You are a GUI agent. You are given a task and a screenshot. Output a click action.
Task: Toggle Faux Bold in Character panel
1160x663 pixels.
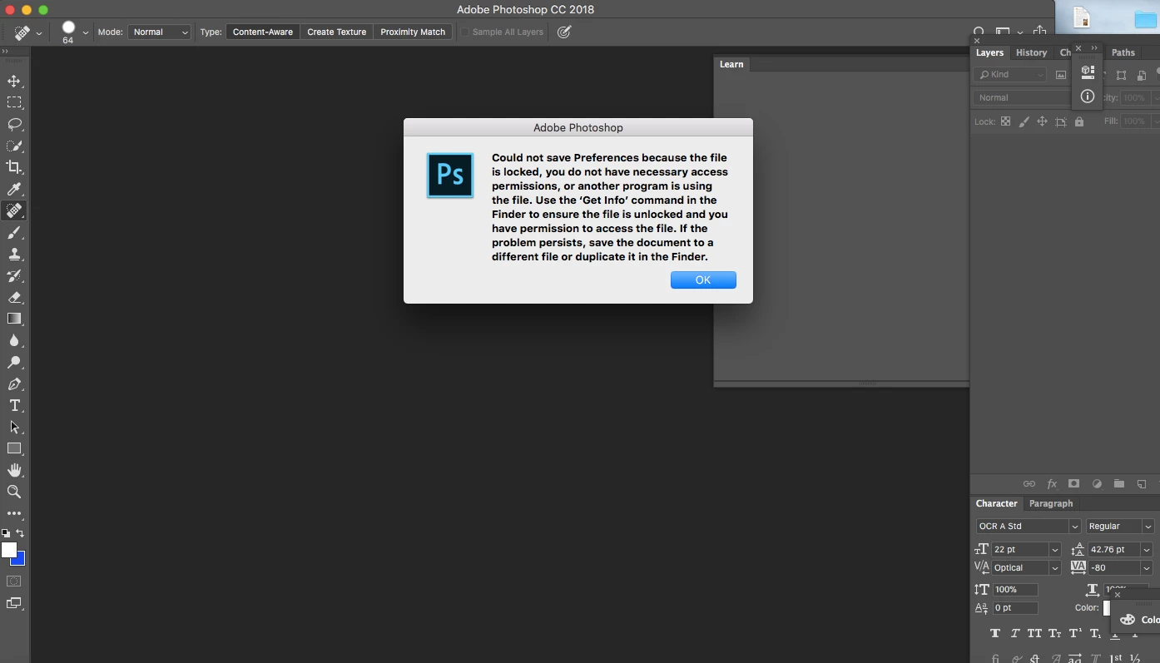click(995, 634)
